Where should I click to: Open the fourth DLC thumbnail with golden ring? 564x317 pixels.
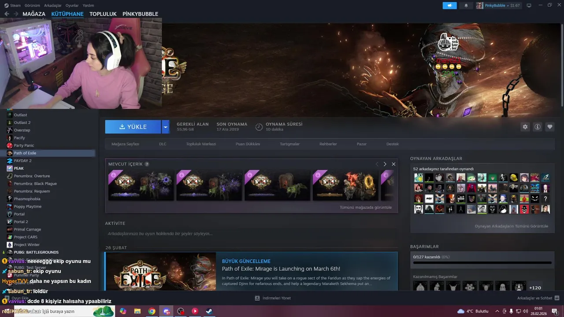[x=345, y=185]
